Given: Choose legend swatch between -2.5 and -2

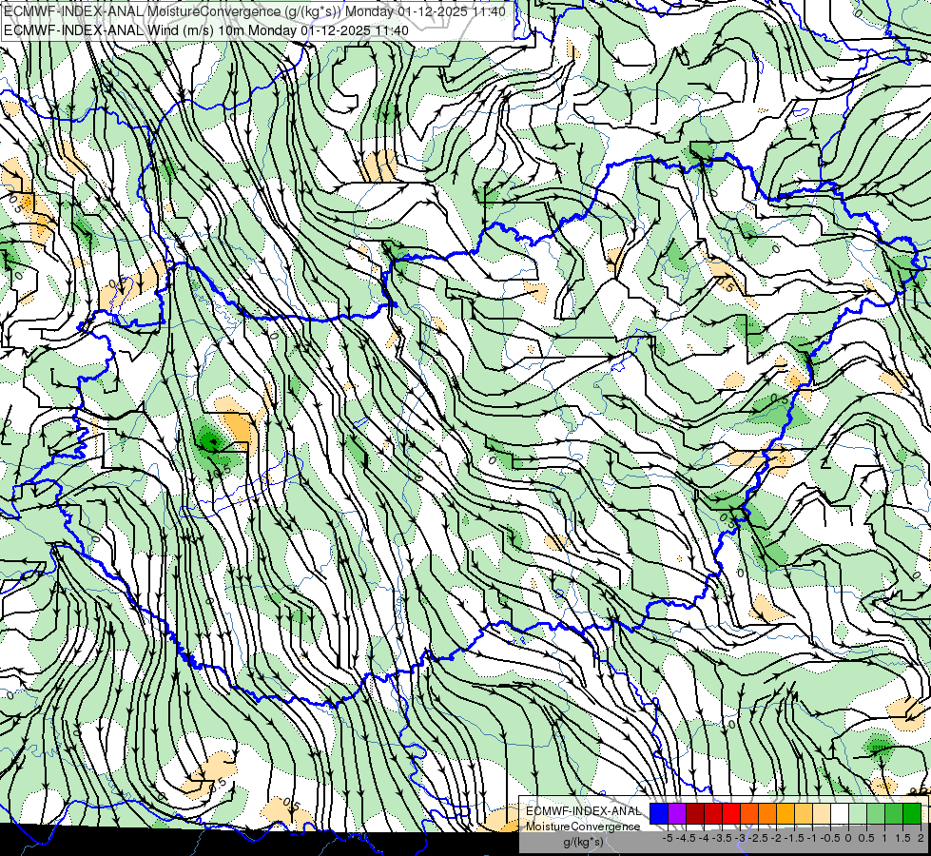Looking at the screenshot, I should pyautogui.click(x=767, y=814).
